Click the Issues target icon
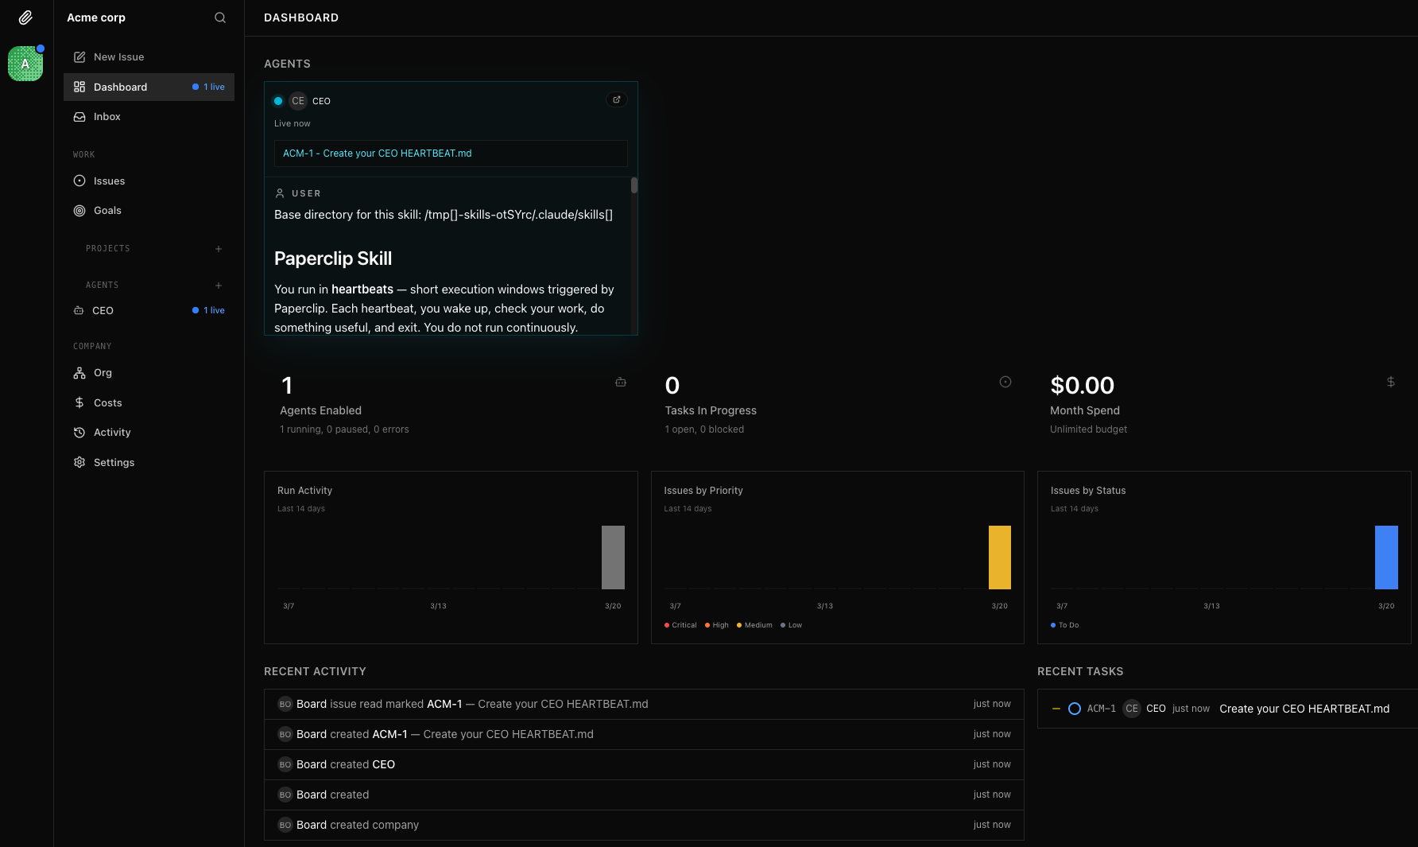This screenshot has height=847, width=1418. (x=79, y=181)
